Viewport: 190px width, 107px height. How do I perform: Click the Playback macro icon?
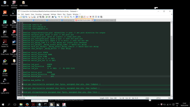(x=96, y=17)
